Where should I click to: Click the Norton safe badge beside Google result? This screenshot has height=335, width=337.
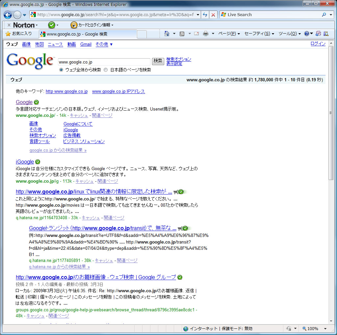coord(36,102)
